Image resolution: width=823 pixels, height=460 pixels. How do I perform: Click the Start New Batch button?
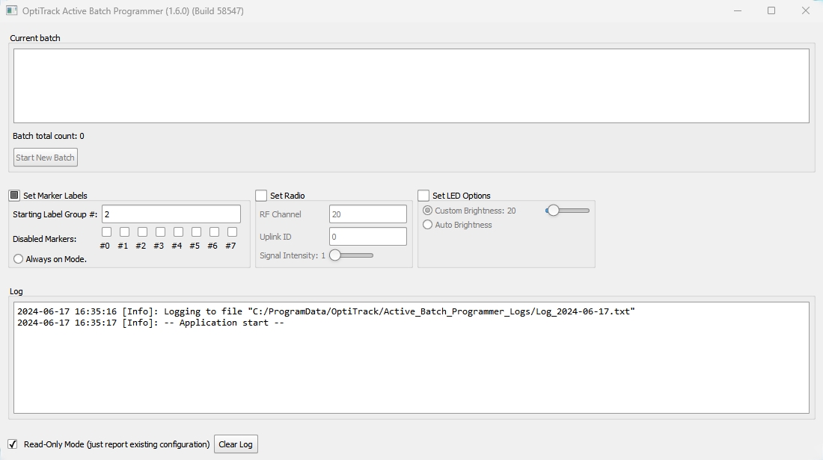(46, 158)
